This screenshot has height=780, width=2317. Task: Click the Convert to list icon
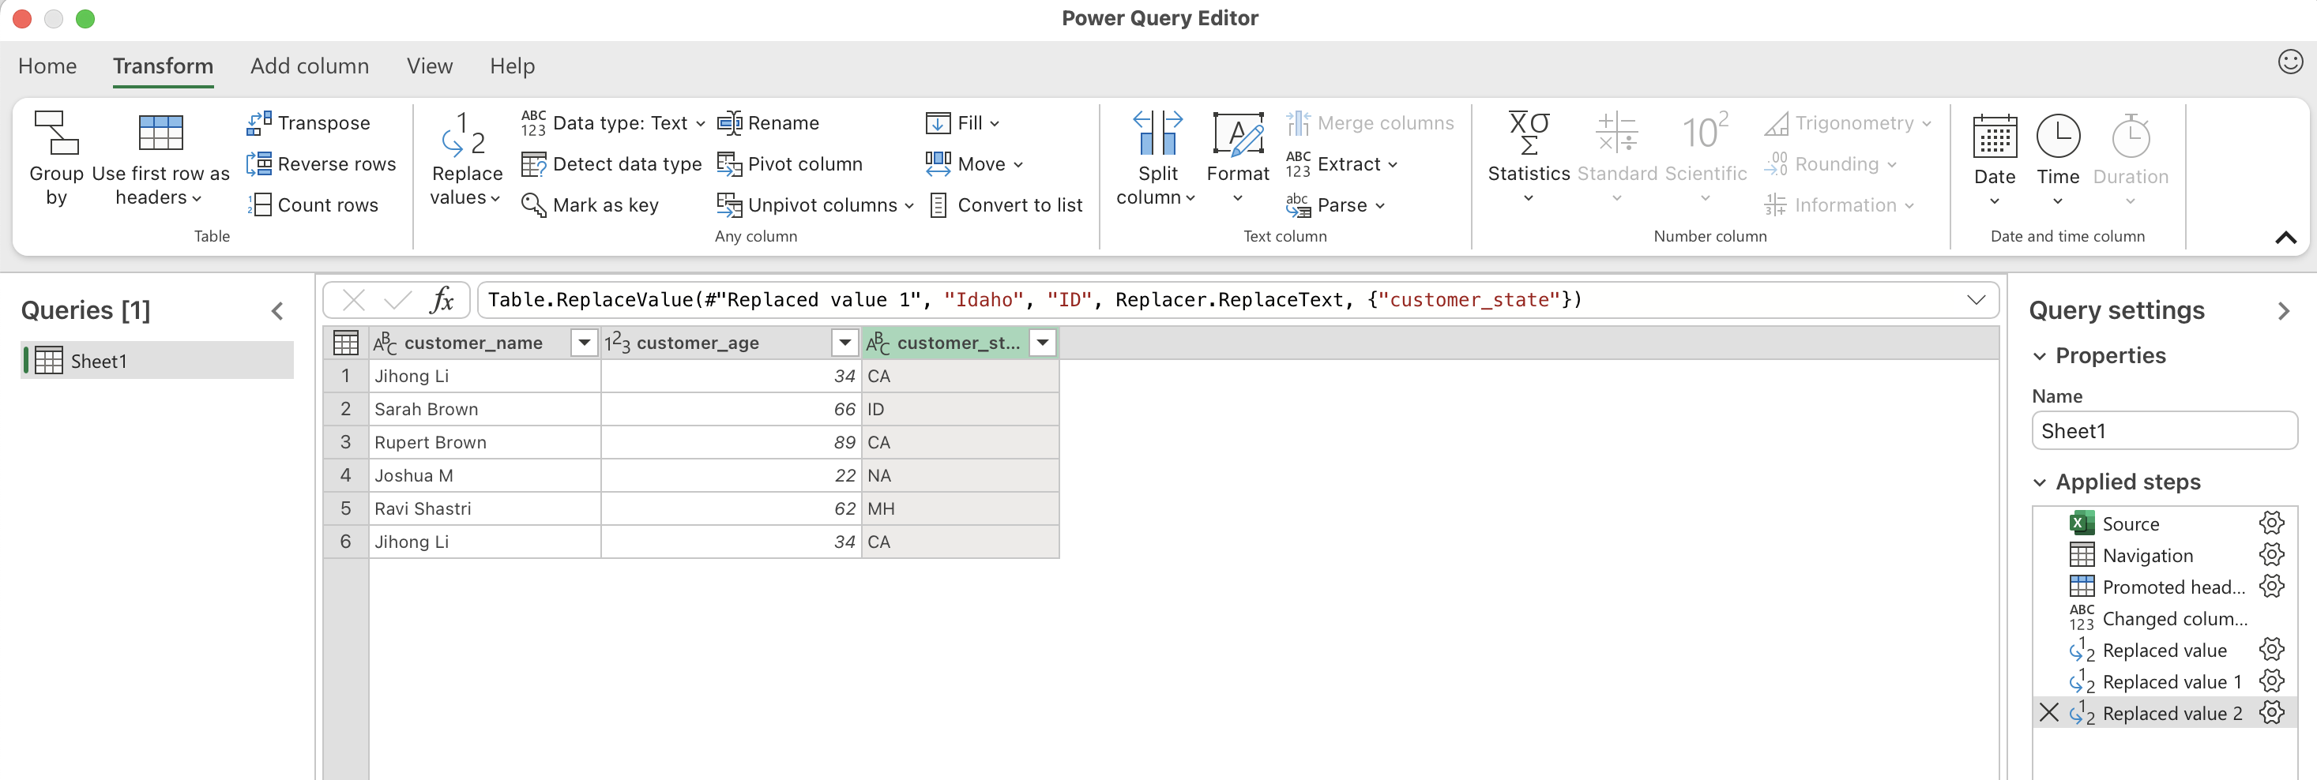click(937, 205)
